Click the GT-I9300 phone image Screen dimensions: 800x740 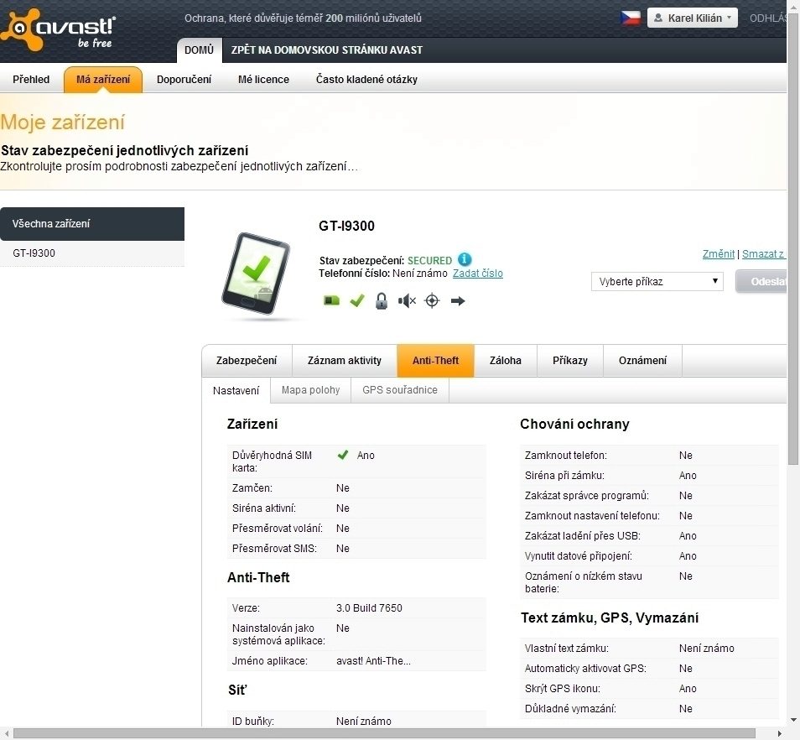[256, 274]
